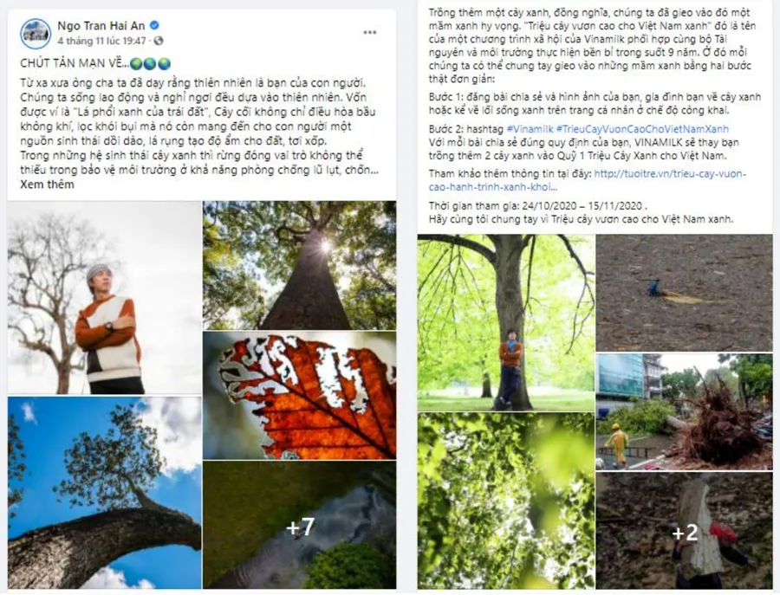Open photo of man beside bare tree
This screenshot has height=595, width=780.
(x=105, y=297)
